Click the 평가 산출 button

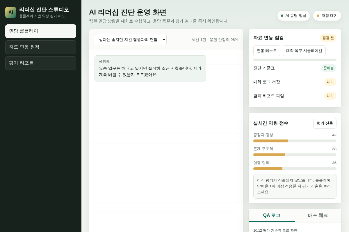325,123
